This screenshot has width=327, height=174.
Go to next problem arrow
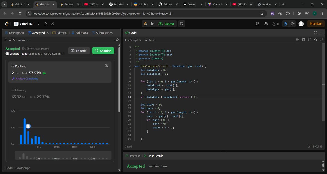tap(46, 24)
